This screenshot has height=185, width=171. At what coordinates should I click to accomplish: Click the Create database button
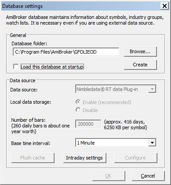(140, 65)
